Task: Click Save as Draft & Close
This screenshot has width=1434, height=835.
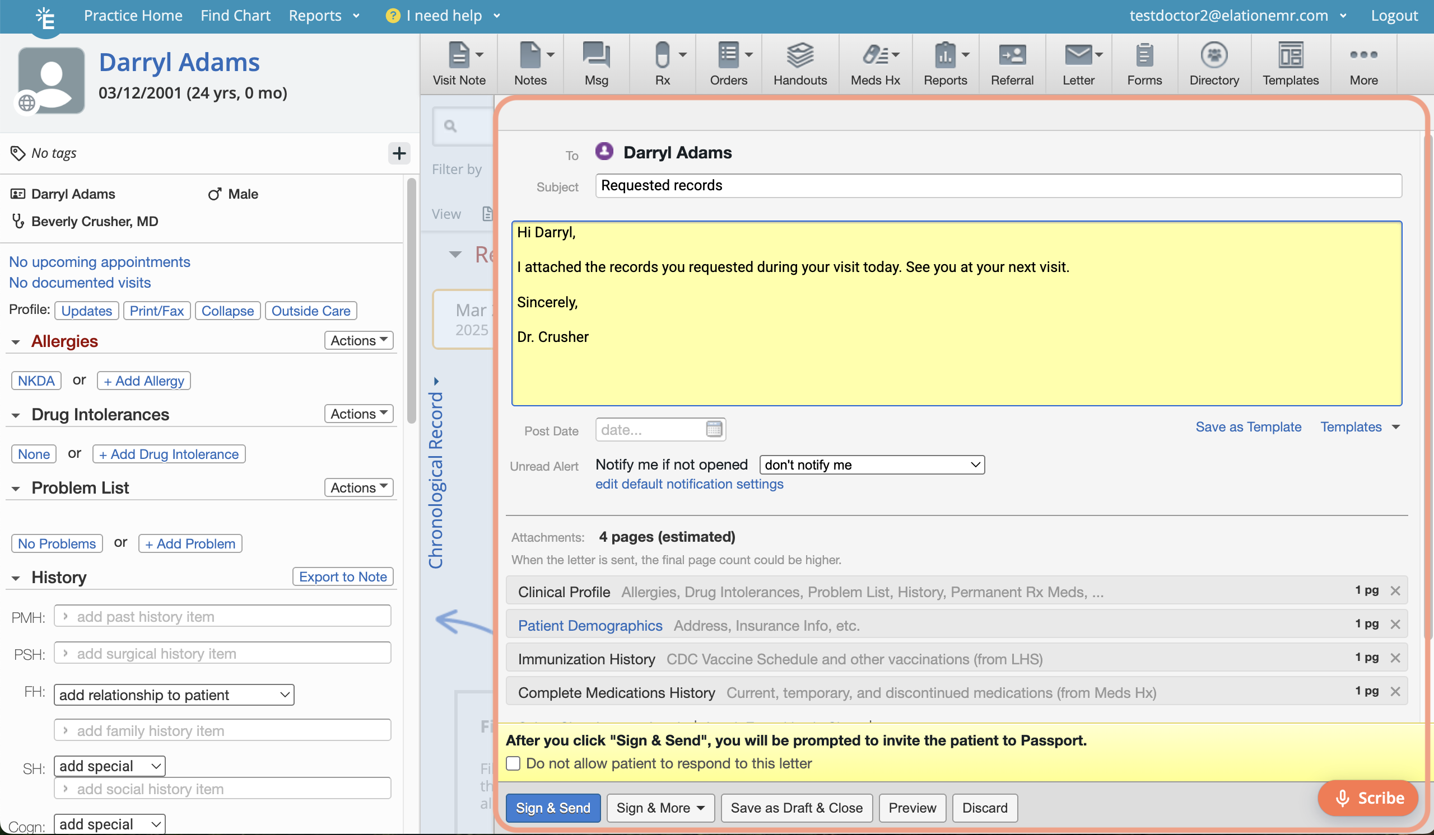Action: (x=796, y=807)
